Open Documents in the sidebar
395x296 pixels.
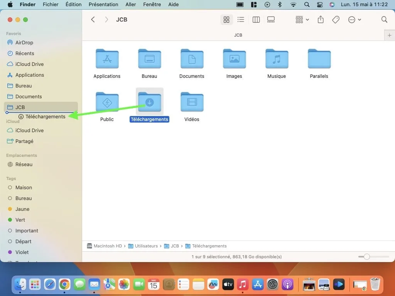29,97
